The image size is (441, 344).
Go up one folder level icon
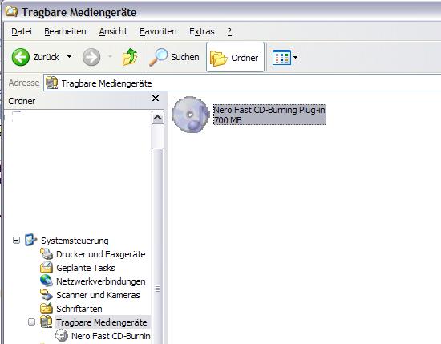click(130, 57)
